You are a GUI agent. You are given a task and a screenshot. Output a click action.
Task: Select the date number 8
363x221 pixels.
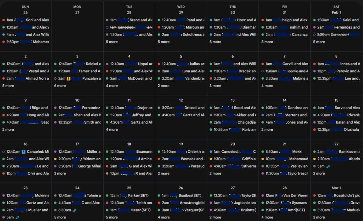336,56
